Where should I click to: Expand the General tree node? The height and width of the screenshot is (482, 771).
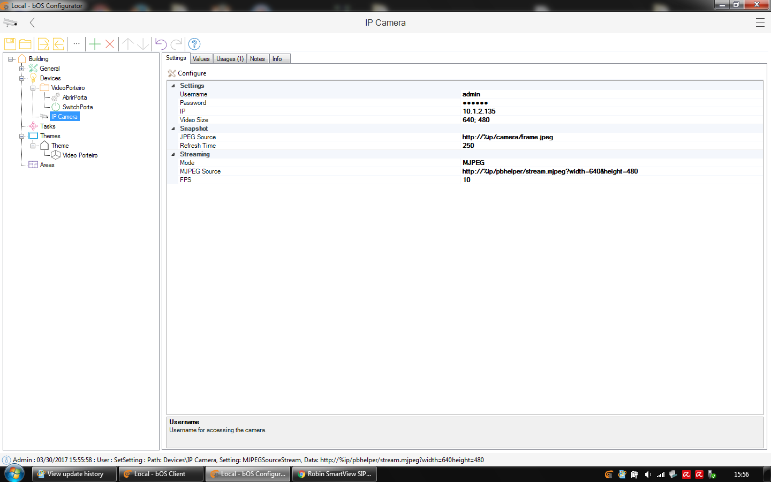[x=22, y=69]
